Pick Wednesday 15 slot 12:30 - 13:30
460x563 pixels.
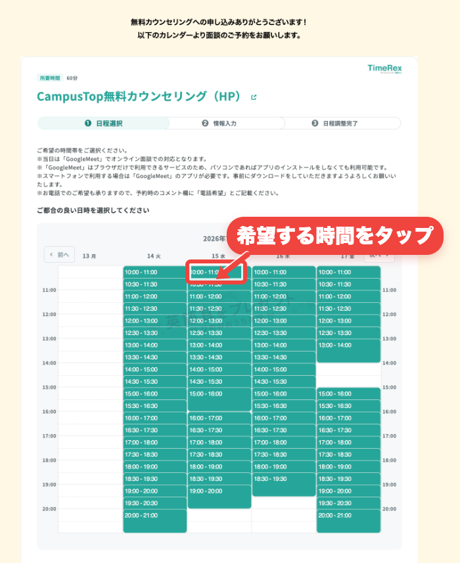click(x=219, y=333)
